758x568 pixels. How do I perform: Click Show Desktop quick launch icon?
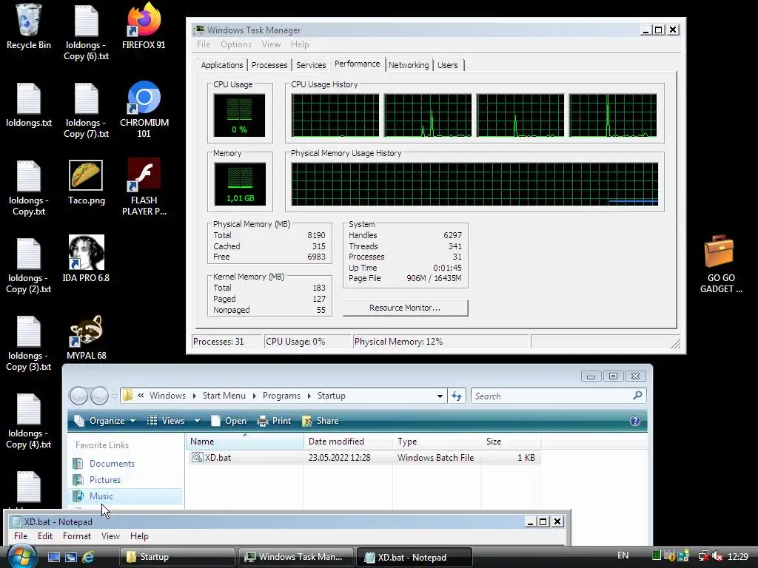coord(53,557)
